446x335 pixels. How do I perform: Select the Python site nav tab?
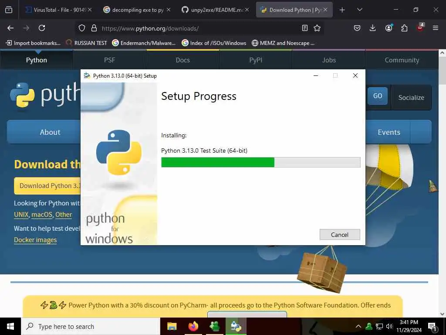37,60
